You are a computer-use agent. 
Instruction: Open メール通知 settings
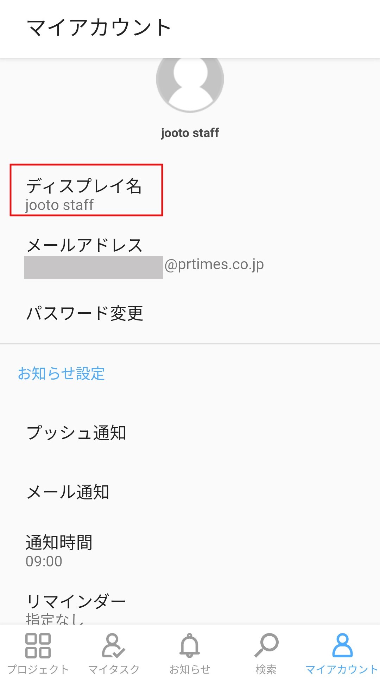click(190, 492)
